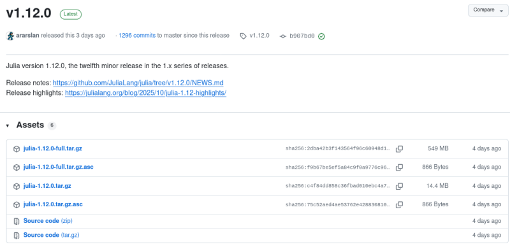Click the commit icon beside b907bd0
The height and width of the screenshot is (247, 510).
[283, 36]
